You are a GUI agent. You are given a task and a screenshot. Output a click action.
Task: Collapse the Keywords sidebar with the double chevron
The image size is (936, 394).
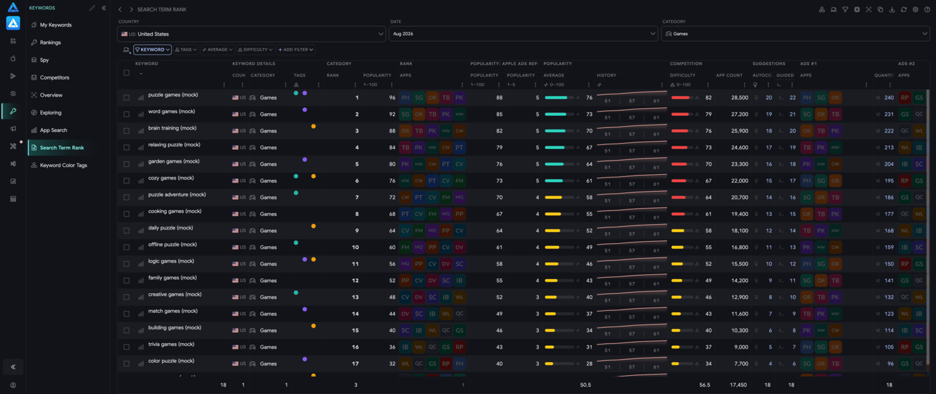tap(103, 8)
